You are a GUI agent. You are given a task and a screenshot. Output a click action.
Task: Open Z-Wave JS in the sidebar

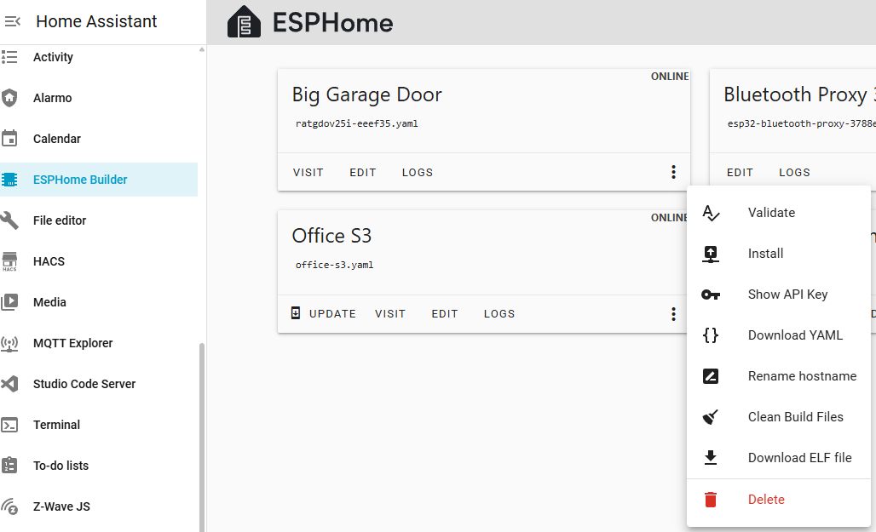99,506
